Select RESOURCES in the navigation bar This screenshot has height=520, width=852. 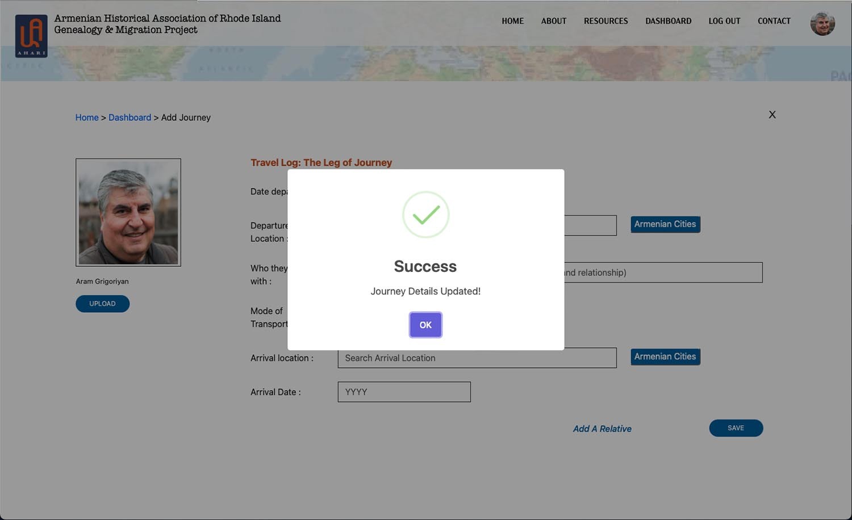tap(605, 21)
